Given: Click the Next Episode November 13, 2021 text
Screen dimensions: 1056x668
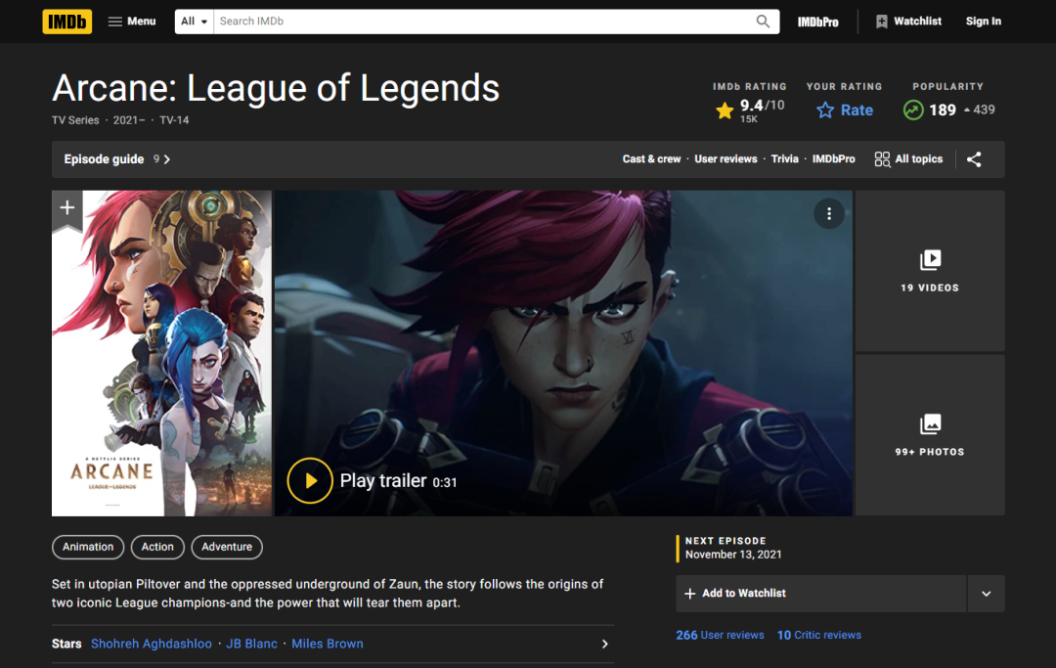Looking at the screenshot, I should click(x=733, y=548).
